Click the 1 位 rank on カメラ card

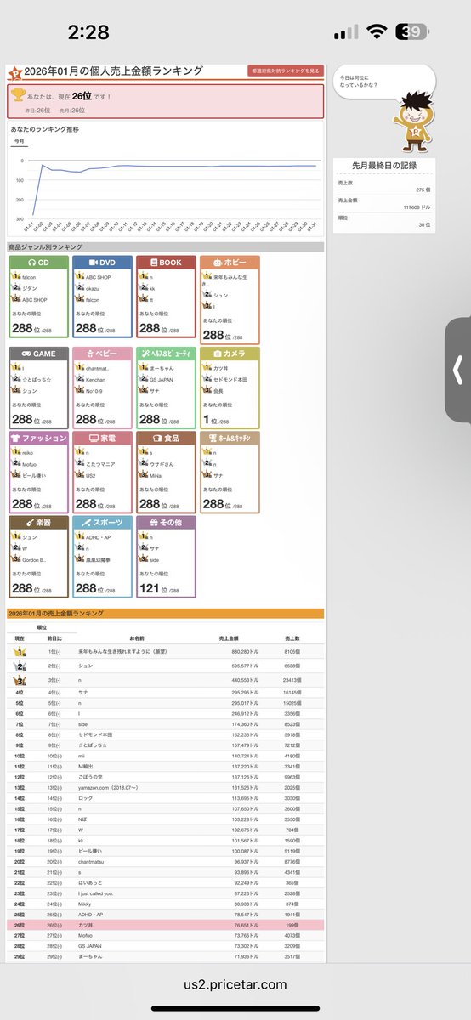(215, 417)
